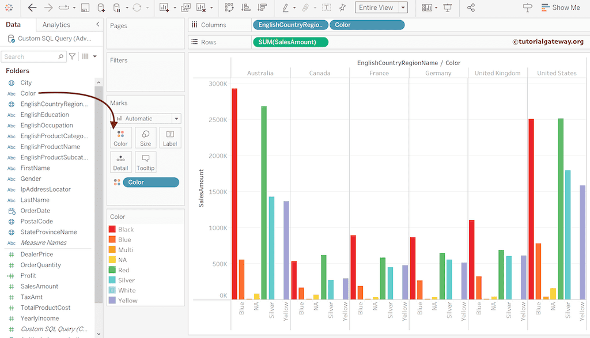590x338 pixels.
Task: Enable Presentation Mode
Action: pyautogui.click(x=448, y=8)
